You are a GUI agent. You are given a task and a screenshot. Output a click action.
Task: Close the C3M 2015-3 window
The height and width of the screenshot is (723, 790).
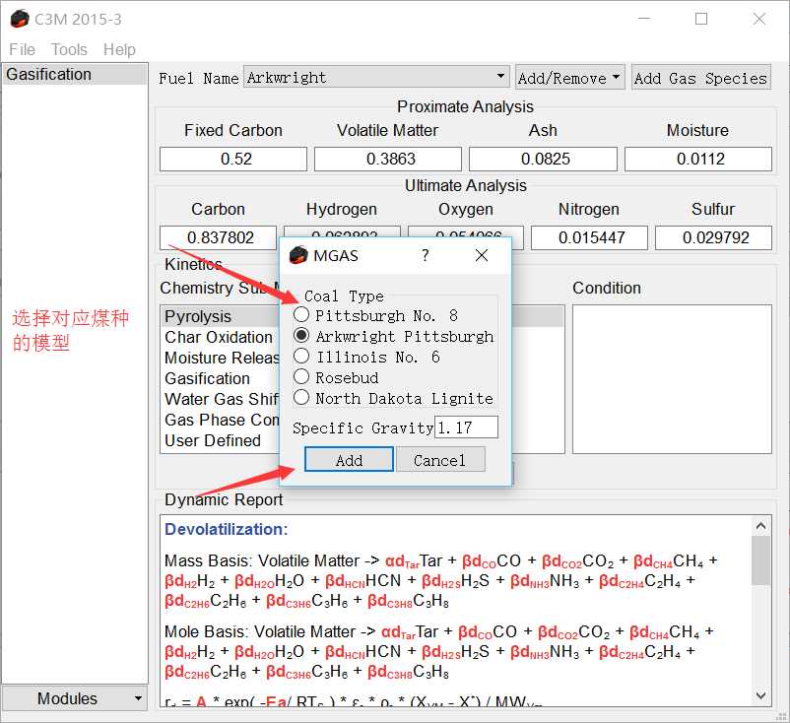point(759,19)
